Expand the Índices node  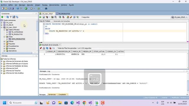point(4,42)
